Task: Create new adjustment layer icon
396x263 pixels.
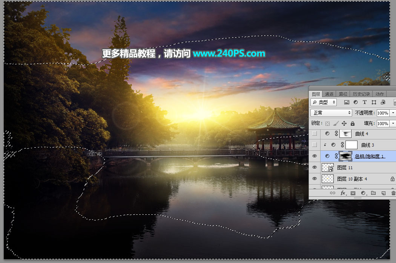Action: [x=364, y=193]
